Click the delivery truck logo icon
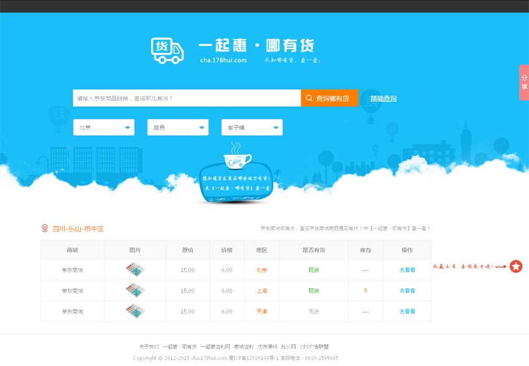 [167, 50]
